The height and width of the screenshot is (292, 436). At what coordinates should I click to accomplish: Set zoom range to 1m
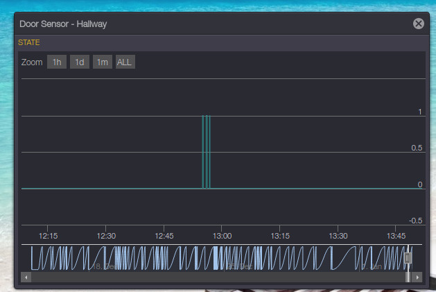pos(102,62)
